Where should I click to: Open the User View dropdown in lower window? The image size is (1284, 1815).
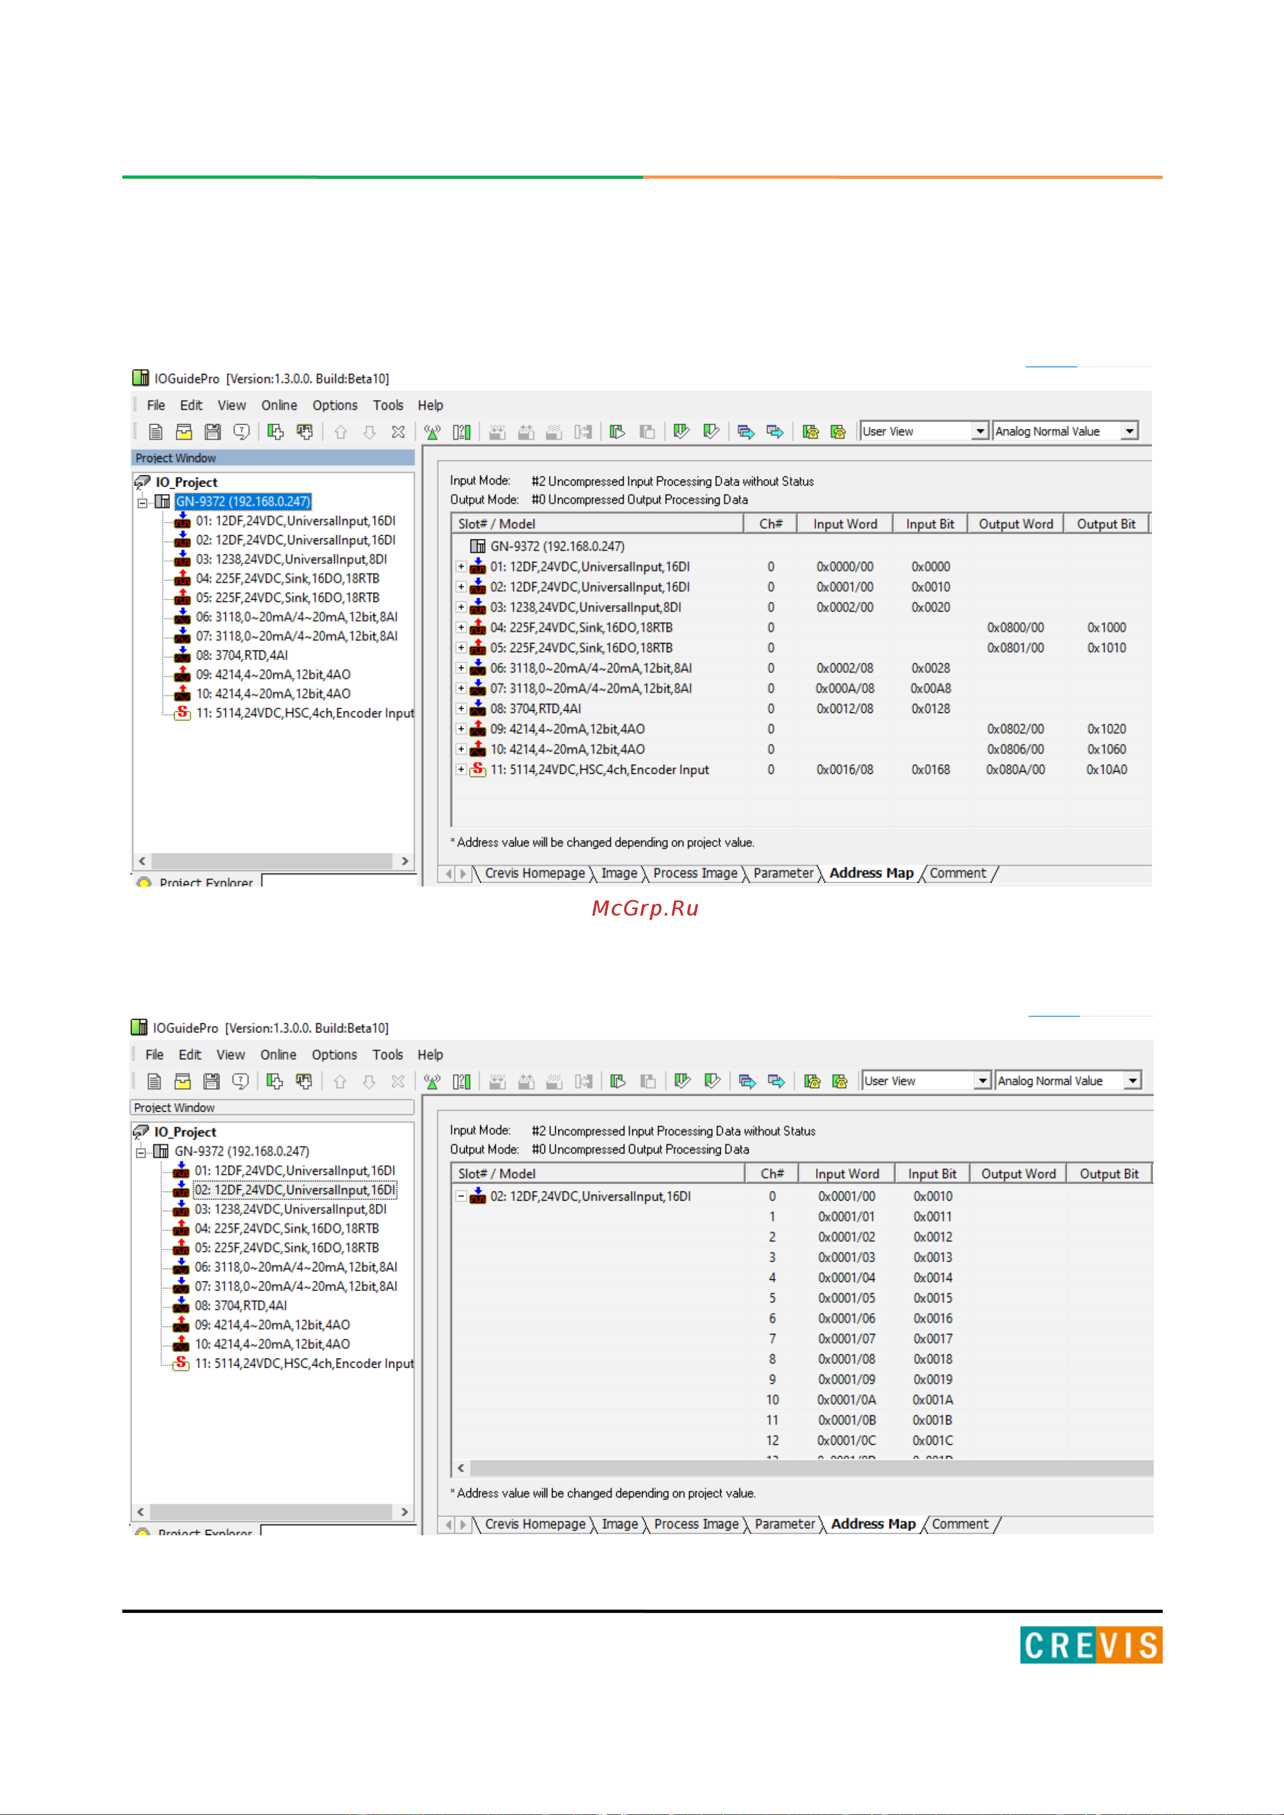pyautogui.click(x=982, y=1080)
